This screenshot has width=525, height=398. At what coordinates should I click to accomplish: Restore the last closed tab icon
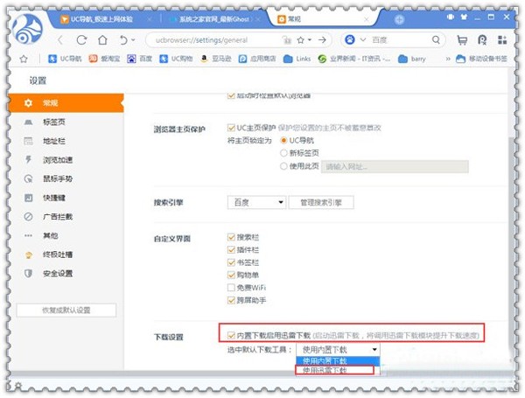[x=123, y=40]
